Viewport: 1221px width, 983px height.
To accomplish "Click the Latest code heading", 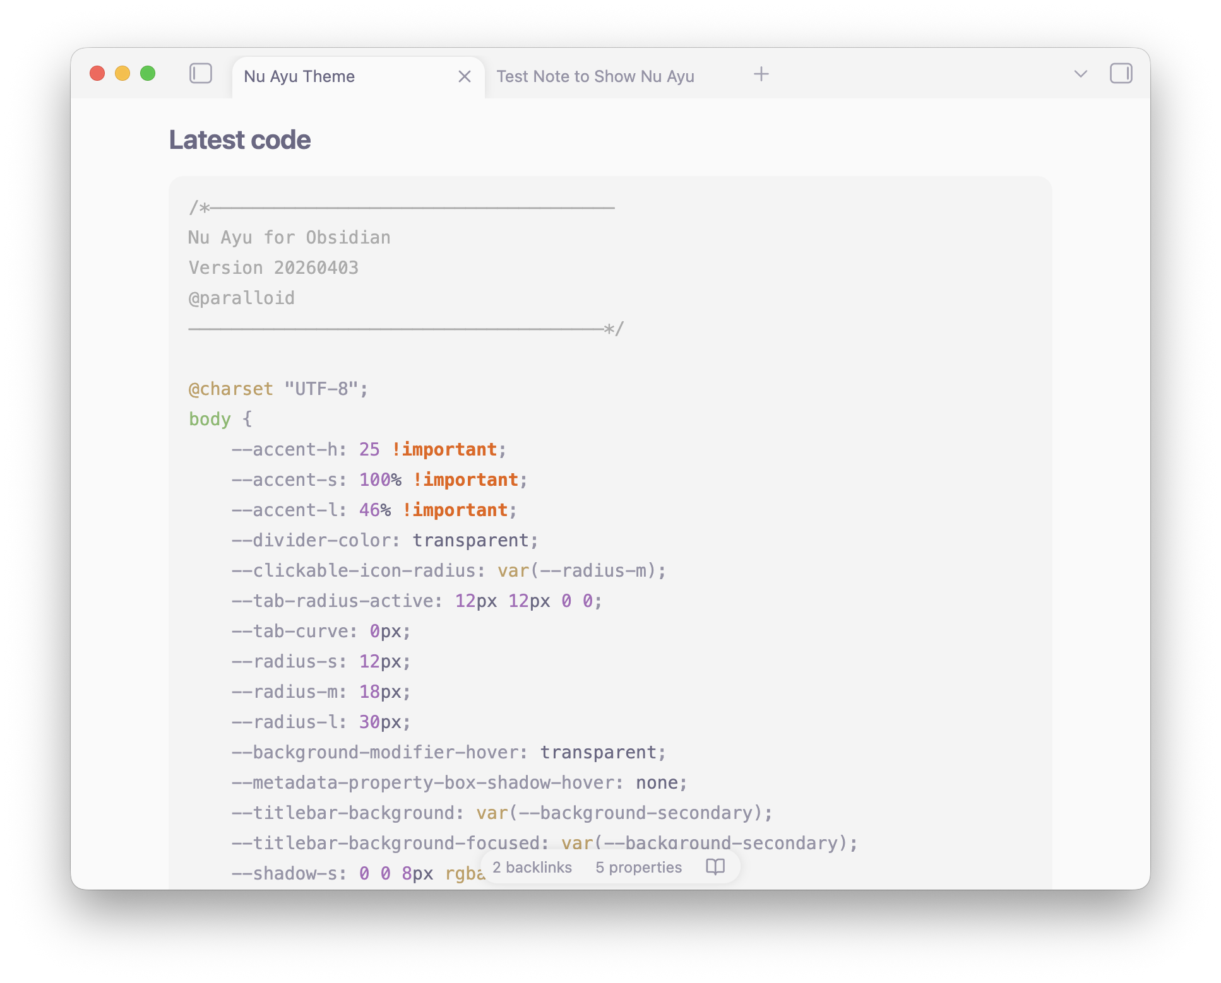I will point(240,140).
